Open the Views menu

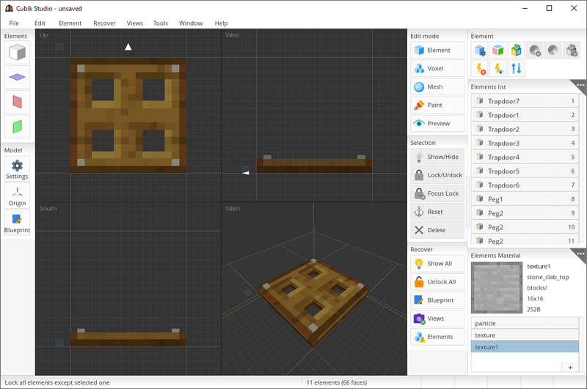pyautogui.click(x=135, y=23)
